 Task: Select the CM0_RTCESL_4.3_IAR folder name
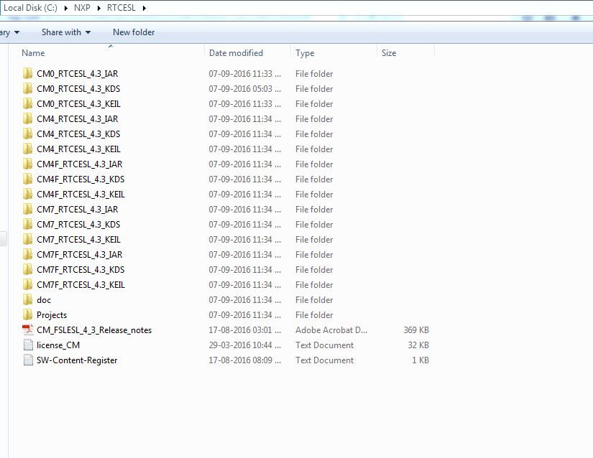[78, 74]
